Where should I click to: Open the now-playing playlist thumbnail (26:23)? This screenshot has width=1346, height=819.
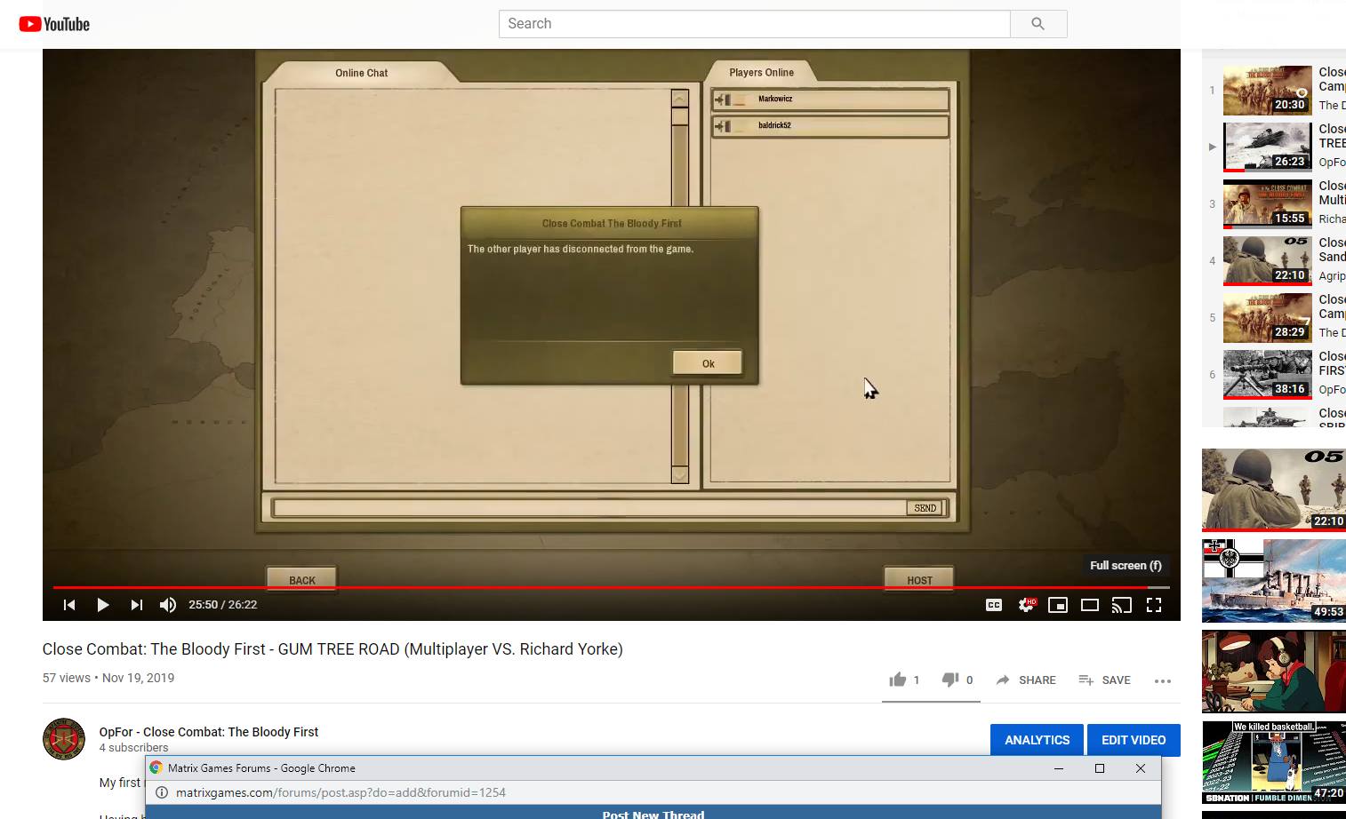click(1268, 147)
